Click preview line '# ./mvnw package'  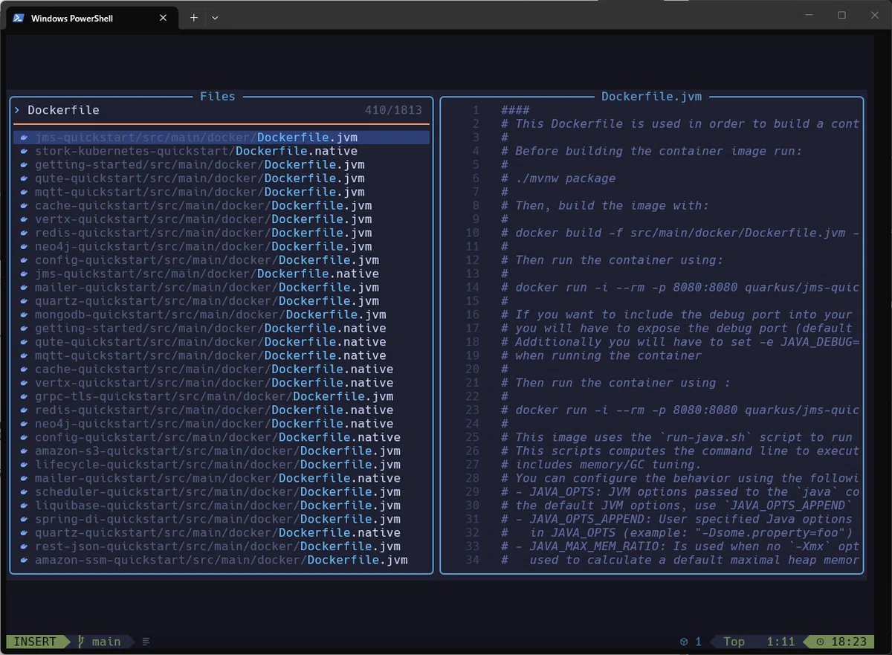pos(558,178)
